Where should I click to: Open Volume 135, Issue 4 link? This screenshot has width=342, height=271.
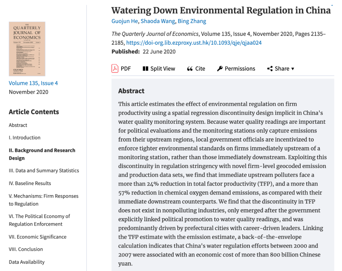[x=33, y=83]
